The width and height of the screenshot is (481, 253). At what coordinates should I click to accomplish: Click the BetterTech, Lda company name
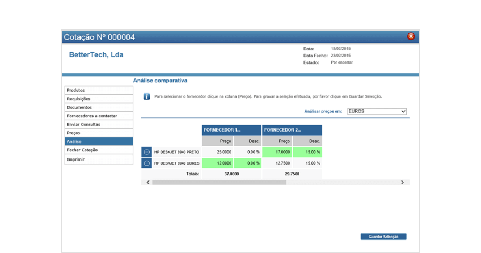[96, 55]
